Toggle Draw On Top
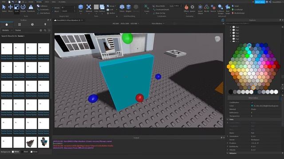The width and height of the screenshot is (284, 159). (159, 13)
